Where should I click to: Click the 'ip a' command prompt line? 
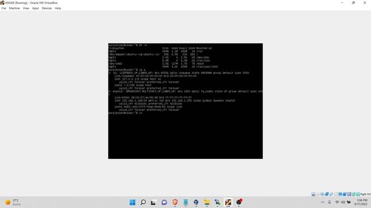point(127,70)
